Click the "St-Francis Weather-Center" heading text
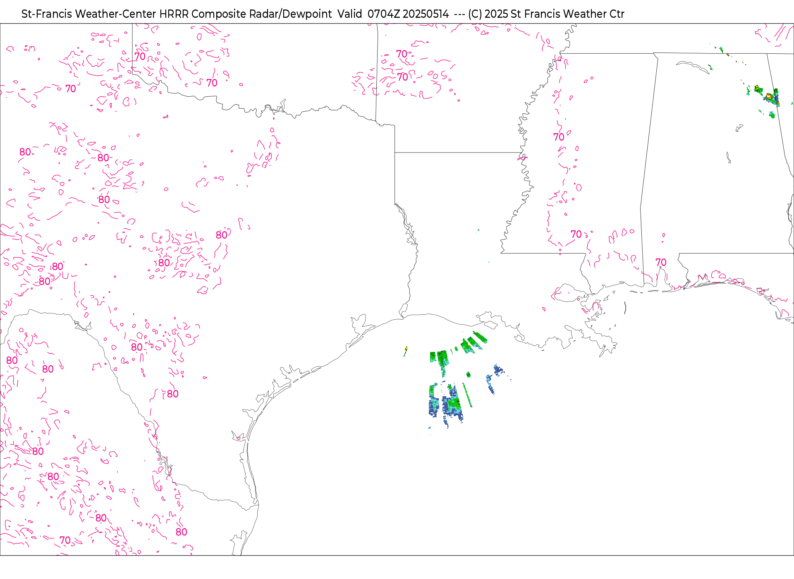794x579 pixels. click(89, 14)
